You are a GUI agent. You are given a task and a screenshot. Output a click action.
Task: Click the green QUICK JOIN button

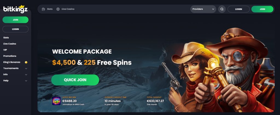[x=75, y=80]
